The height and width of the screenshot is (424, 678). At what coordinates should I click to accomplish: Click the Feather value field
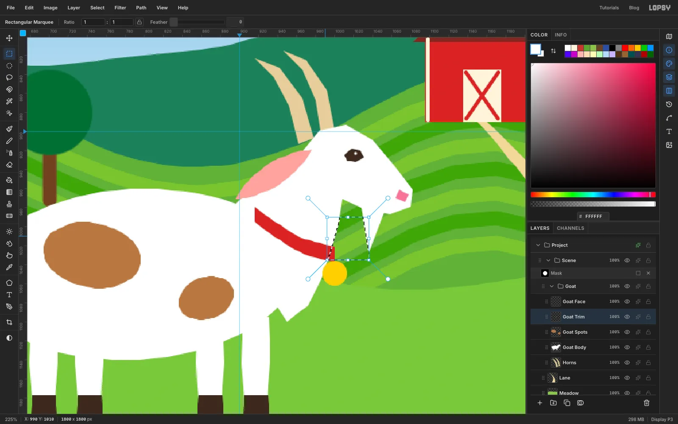(235, 22)
